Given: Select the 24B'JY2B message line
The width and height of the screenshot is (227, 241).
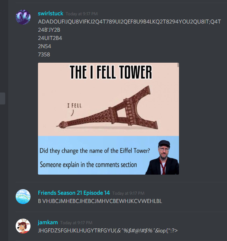Looking at the screenshot, I should pyautogui.click(x=49, y=30).
